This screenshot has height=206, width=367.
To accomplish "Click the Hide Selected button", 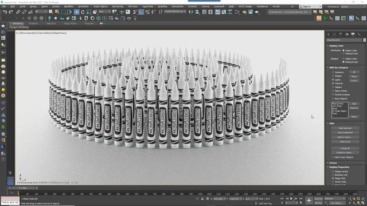I will 345,128.
